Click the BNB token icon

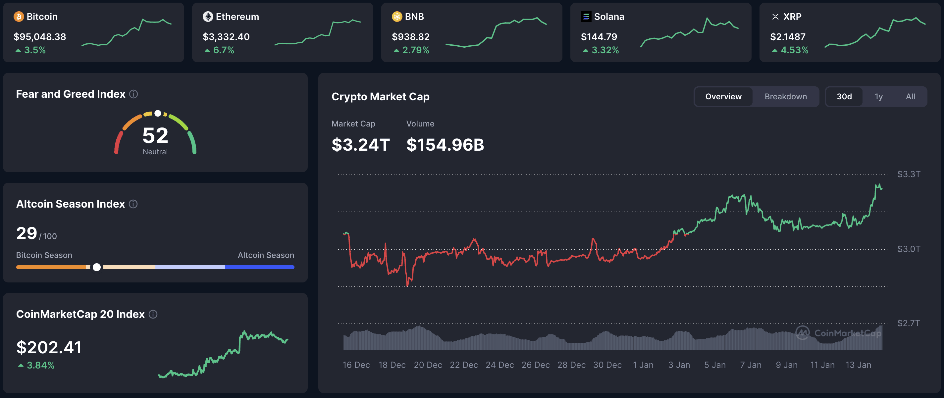[x=396, y=17]
